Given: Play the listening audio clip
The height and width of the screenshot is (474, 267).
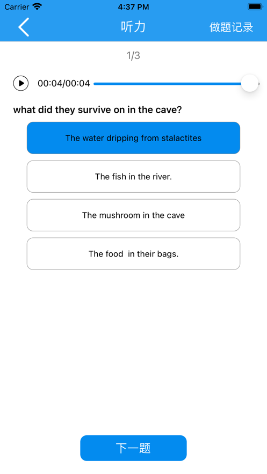Looking at the screenshot, I should 21,83.
